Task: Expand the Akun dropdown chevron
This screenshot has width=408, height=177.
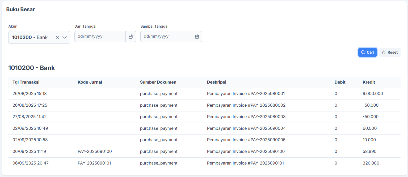Action: tap(65, 37)
